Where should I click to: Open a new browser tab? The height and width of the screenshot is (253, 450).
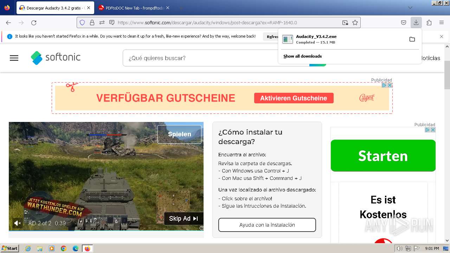point(181,8)
